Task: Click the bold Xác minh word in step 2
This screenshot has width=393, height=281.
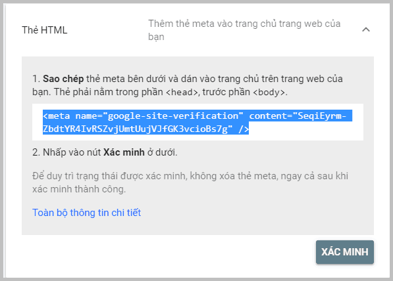Action: point(124,152)
